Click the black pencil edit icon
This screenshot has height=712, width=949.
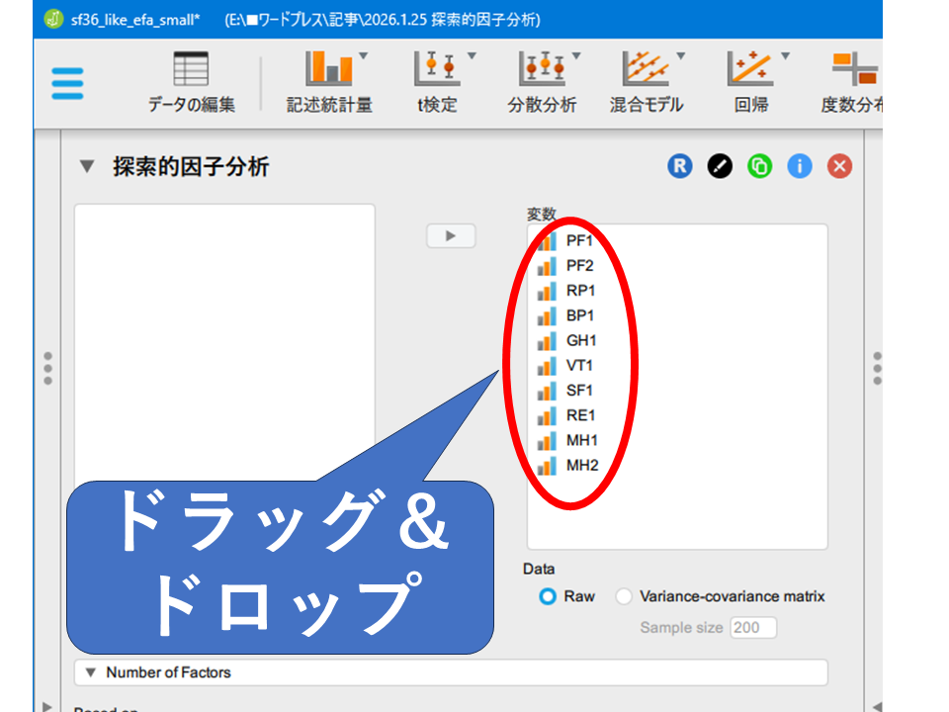(x=720, y=166)
